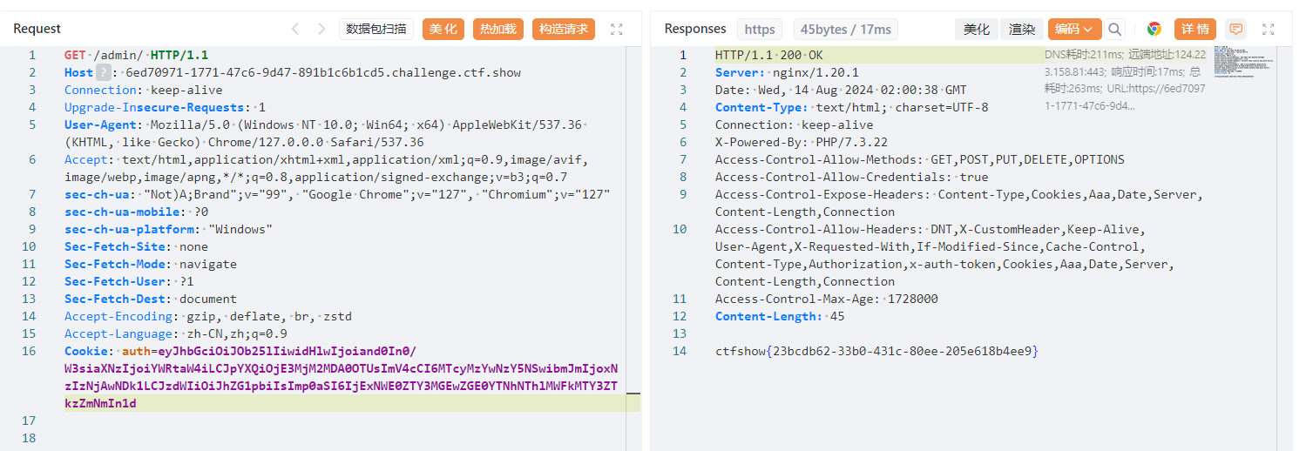Click the Accept-Language zh-CN line
Screen dimensions: 1306x451
176,333
